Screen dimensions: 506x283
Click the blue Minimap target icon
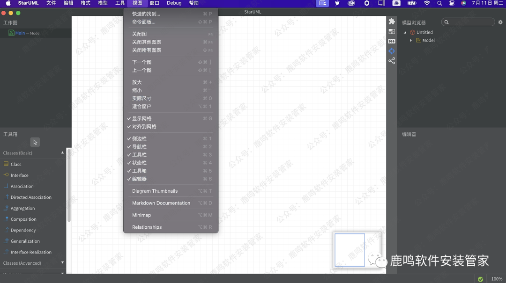[x=392, y=51]
